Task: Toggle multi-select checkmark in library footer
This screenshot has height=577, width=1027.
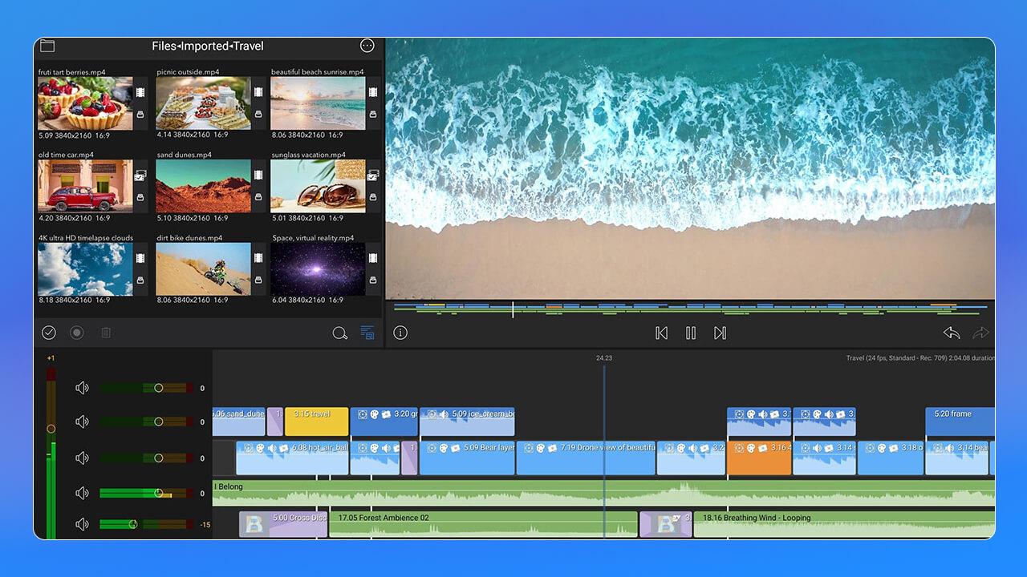Action: (49, 333)
